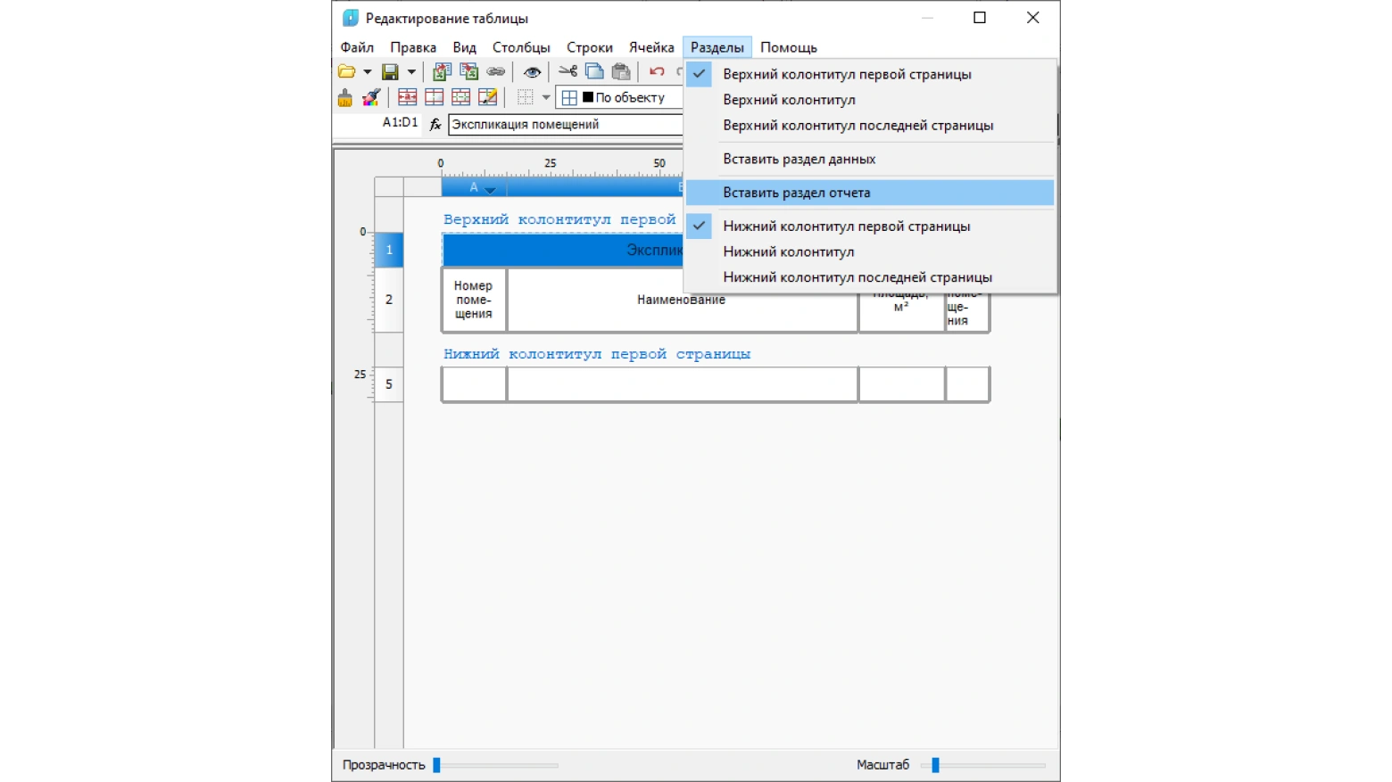Expand the dropdown arrow beside open folder

tap(367, 71)
